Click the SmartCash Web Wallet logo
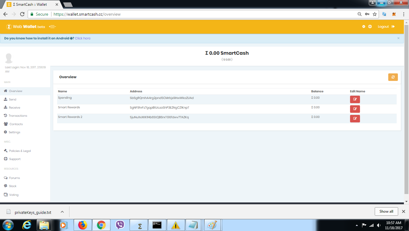 (x=26, y=26)
